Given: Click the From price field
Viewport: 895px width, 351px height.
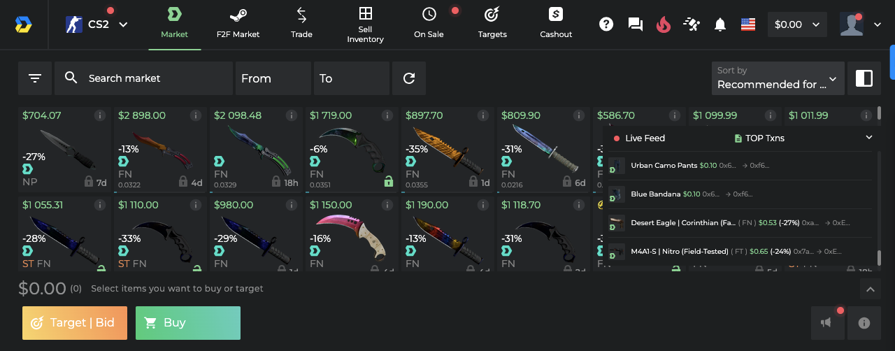Looking at the screenshot, I should click(273, 78).
